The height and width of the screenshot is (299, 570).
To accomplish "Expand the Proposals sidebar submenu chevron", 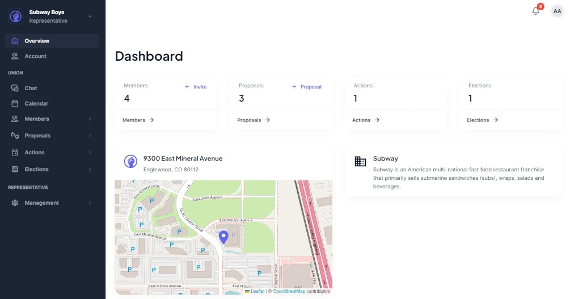I will [x=90, y=136].
